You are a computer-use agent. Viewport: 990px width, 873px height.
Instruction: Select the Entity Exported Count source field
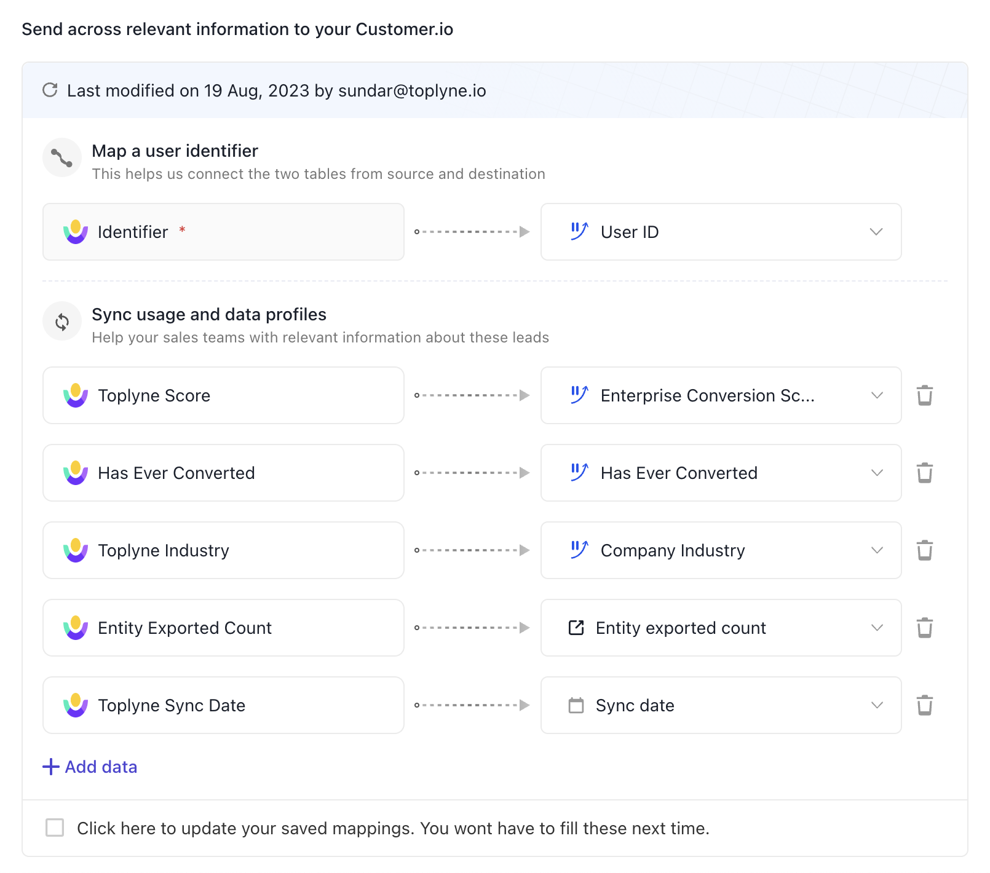click(223, 628)
